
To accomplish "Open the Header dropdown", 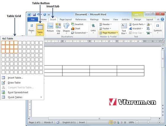I will 105,24.
